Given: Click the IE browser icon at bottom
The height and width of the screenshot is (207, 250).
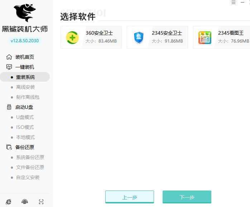Looking at the screenshot, I should pos(9,202).
